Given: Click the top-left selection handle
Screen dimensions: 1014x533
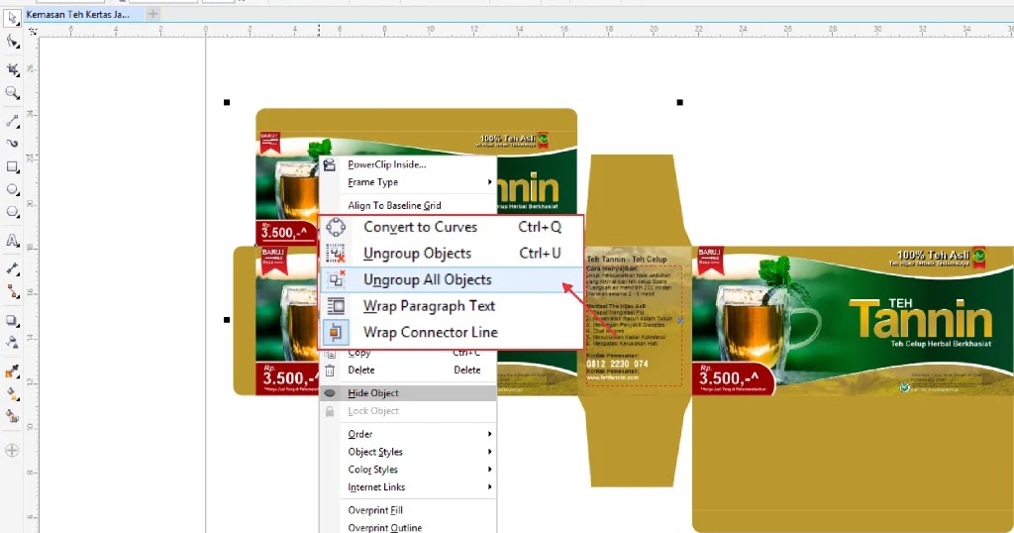Looking at the screenshot, I should (x=227, y=102).
